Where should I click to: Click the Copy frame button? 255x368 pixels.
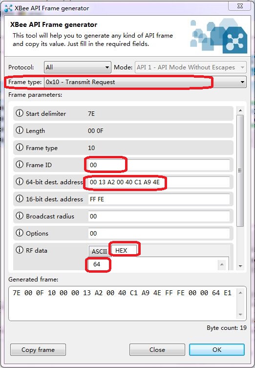click(38, 350)
